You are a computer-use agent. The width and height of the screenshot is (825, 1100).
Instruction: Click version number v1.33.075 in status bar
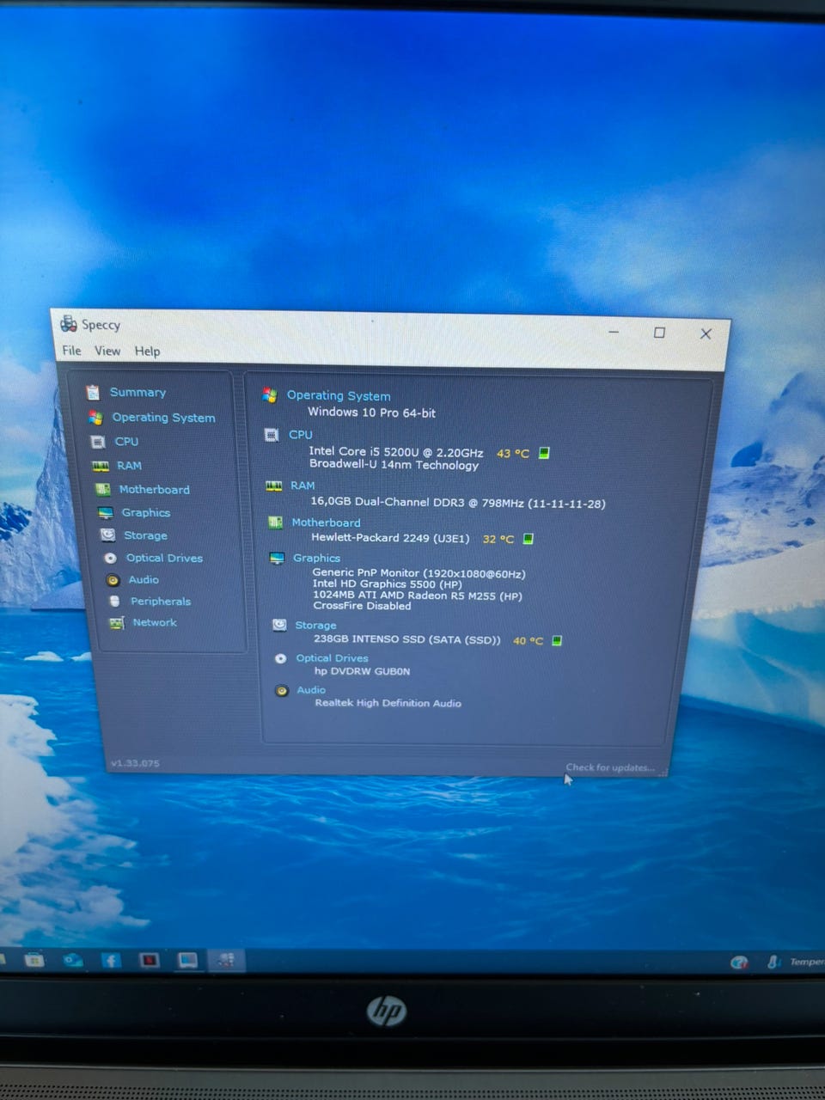[x=135, y=763]
